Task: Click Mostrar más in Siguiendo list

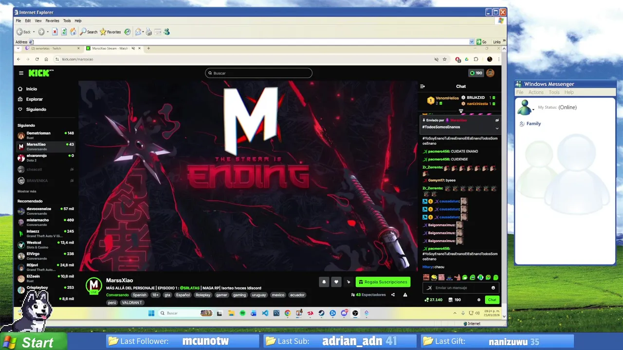Action: coord(27,192)
